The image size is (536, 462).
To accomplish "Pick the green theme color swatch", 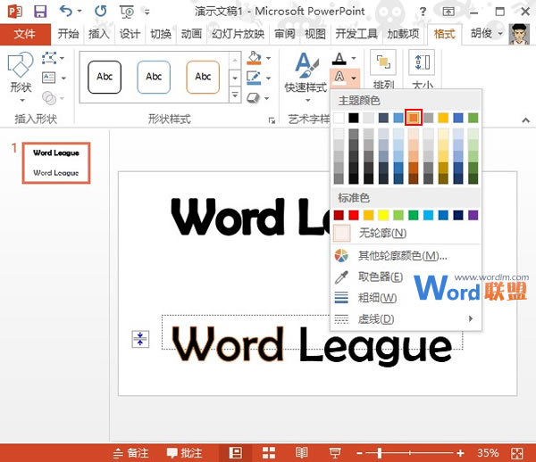I will (473, 118).
